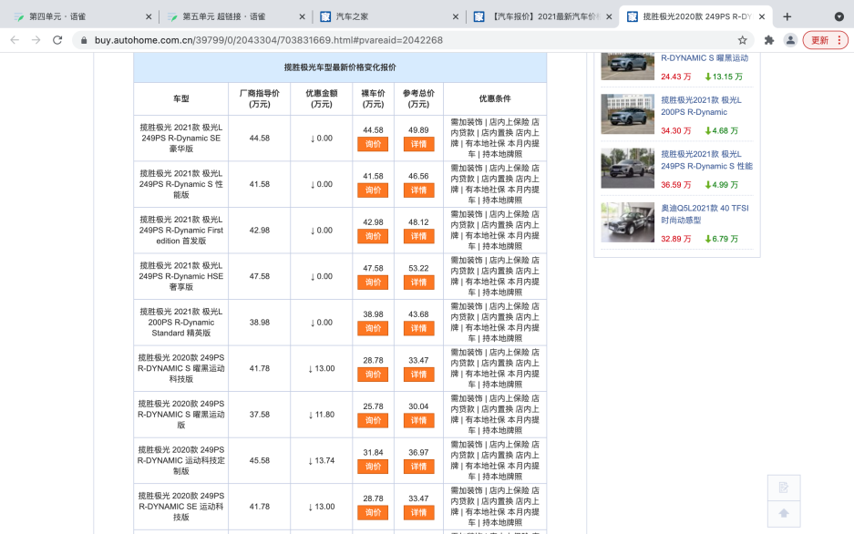Click 详情 for the 46.56 total price row
Image resolution: width=854 pixels, height=534 pixels.
[419, 190]
